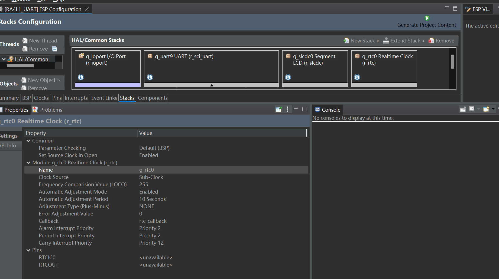
Task: Open the Stacks tab
Action: click(127, 98)
